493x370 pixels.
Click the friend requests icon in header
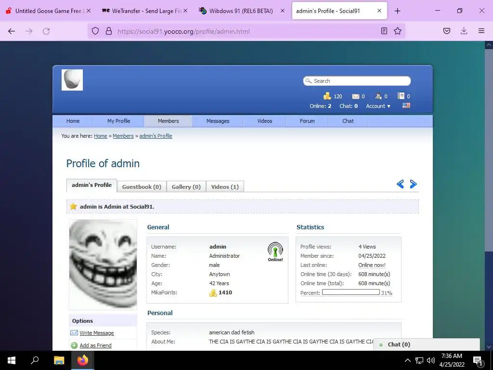click(378, 96)
